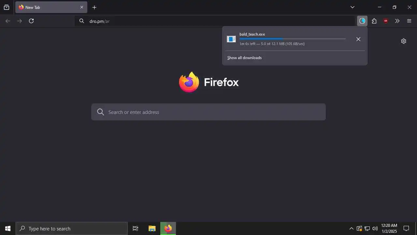Click the search magnifier in the address bar
417x235 pixels.
(x=82, y=21)
